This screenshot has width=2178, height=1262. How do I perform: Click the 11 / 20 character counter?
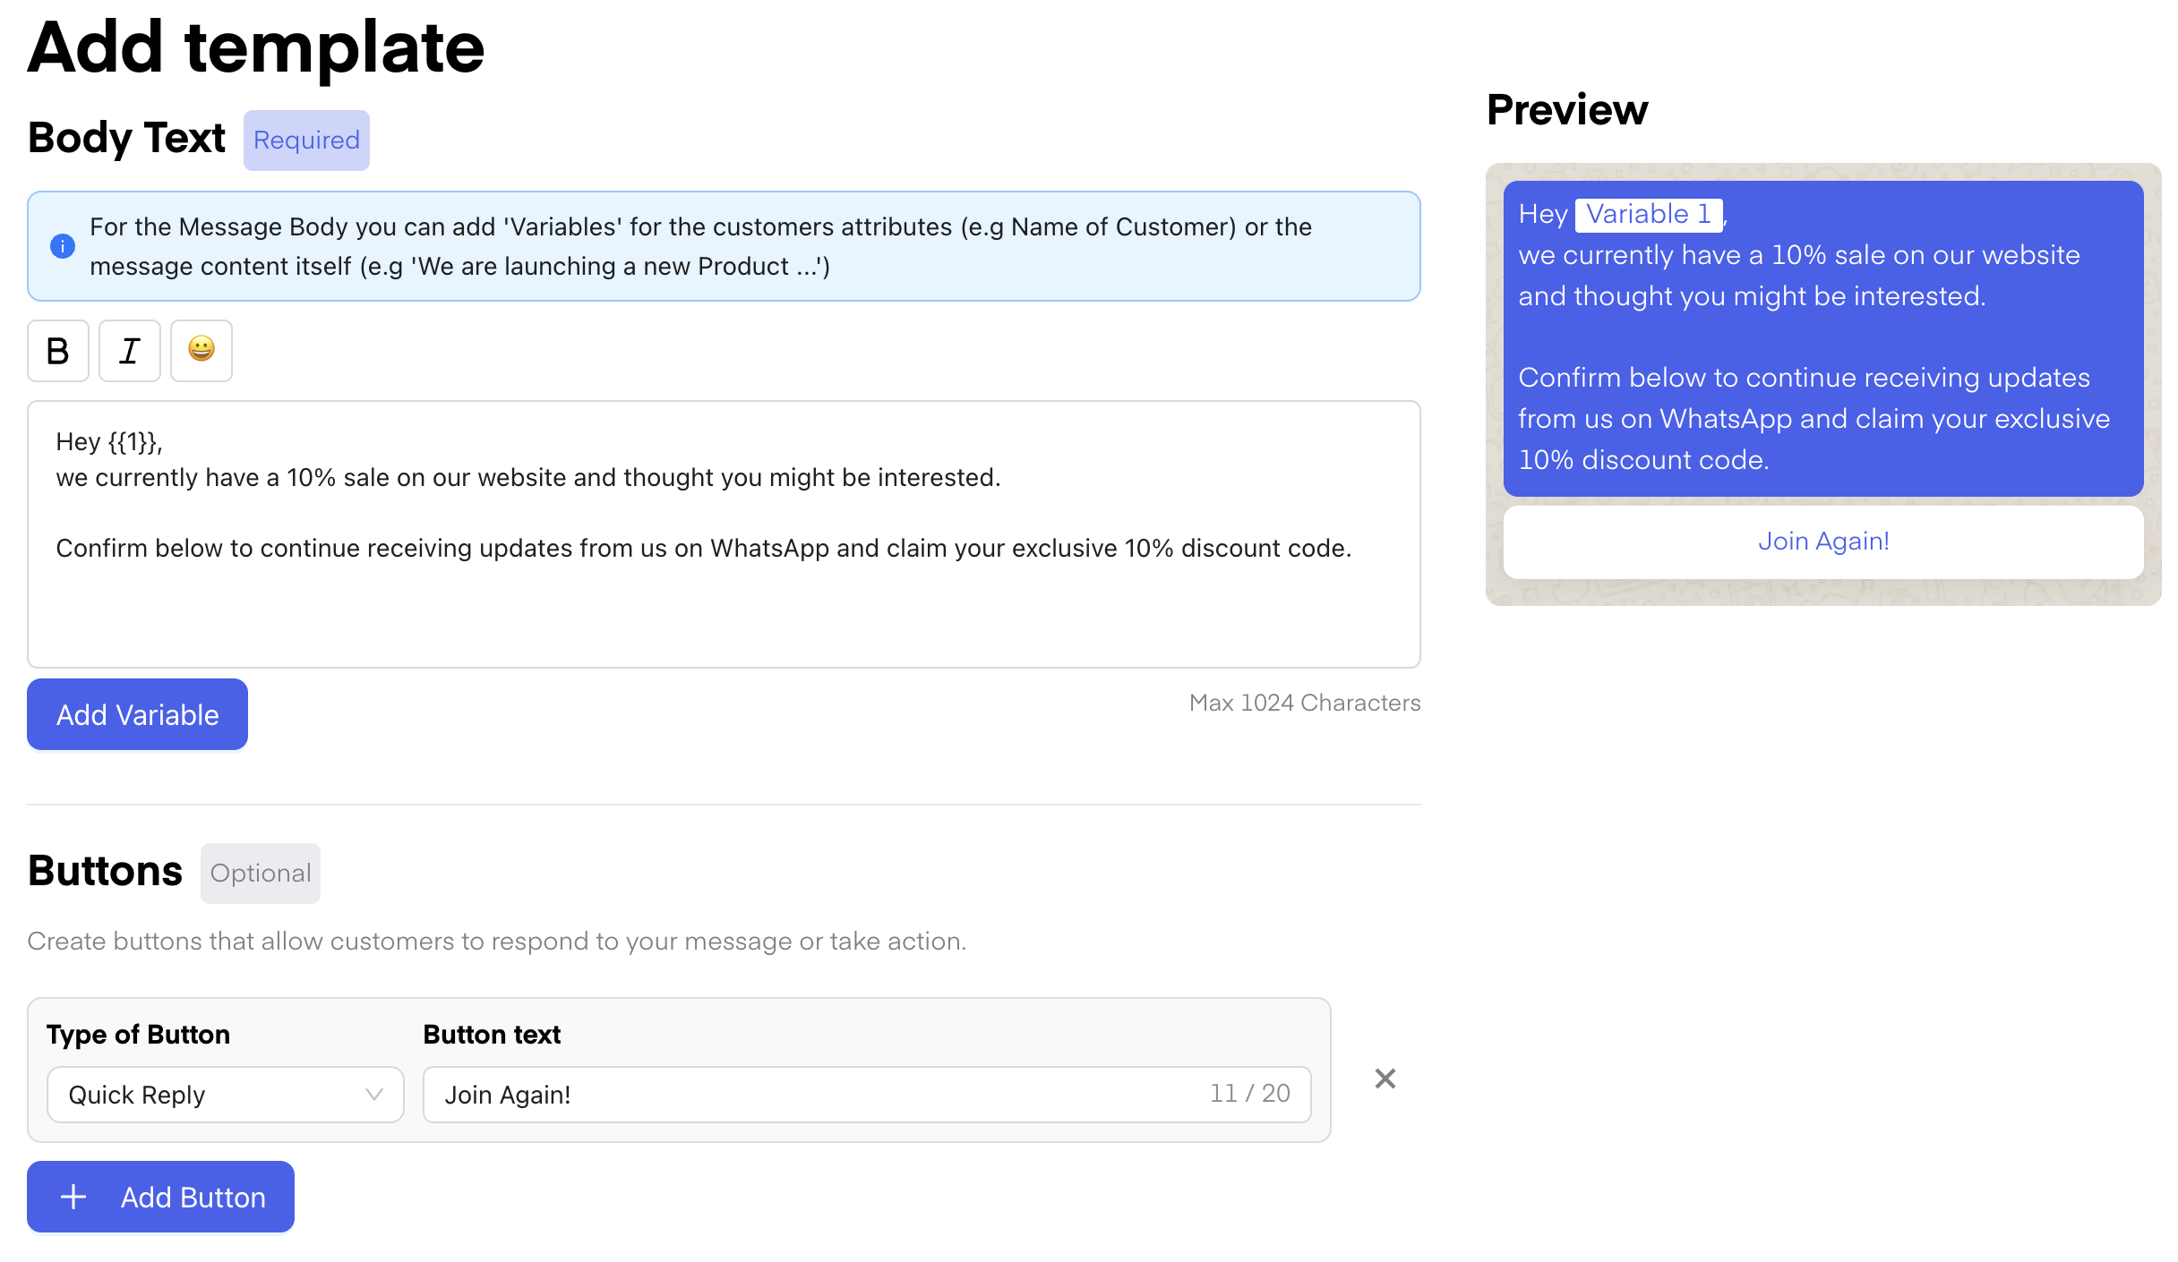pos(1249,1094)
